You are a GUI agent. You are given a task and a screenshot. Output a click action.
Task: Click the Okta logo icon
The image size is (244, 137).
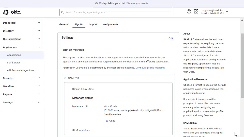coord(6,12)
